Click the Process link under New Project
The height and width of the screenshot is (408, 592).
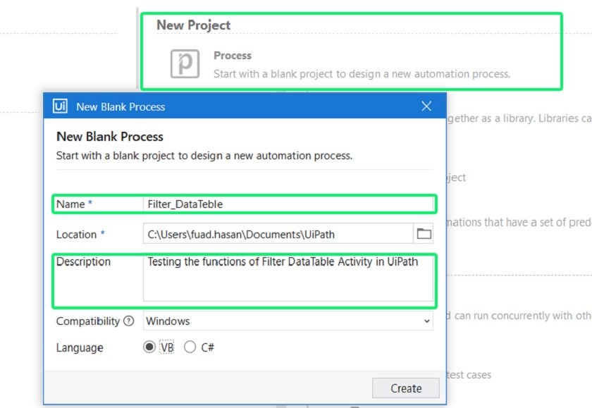[233, 55]
